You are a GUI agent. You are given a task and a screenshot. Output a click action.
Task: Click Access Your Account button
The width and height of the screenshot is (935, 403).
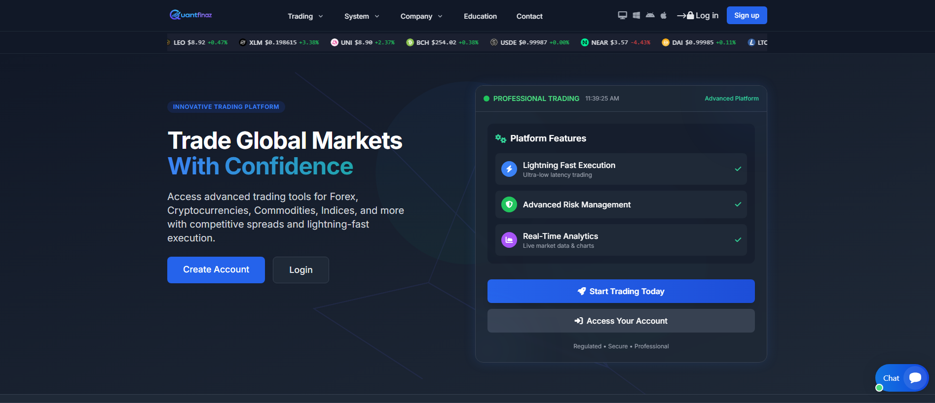click(621, 321)
